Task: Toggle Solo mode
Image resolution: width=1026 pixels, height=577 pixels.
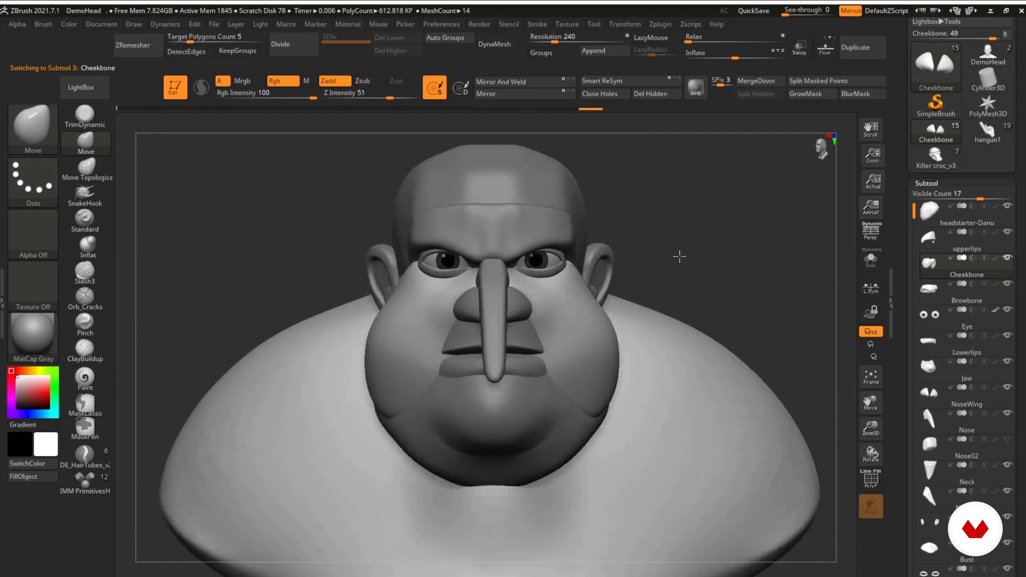Action: tap(871, 258)
